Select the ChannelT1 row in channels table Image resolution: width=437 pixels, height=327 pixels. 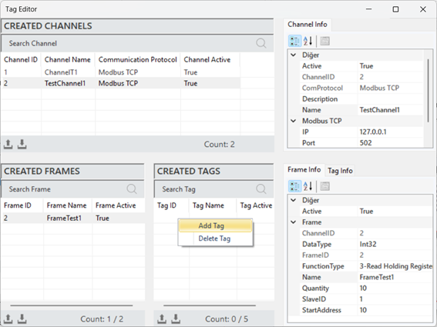click(x=120, y=72)
